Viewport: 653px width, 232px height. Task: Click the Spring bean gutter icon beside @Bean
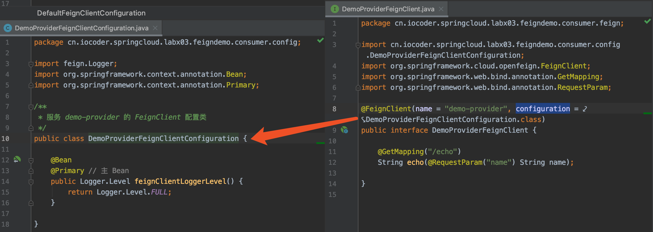17,160
